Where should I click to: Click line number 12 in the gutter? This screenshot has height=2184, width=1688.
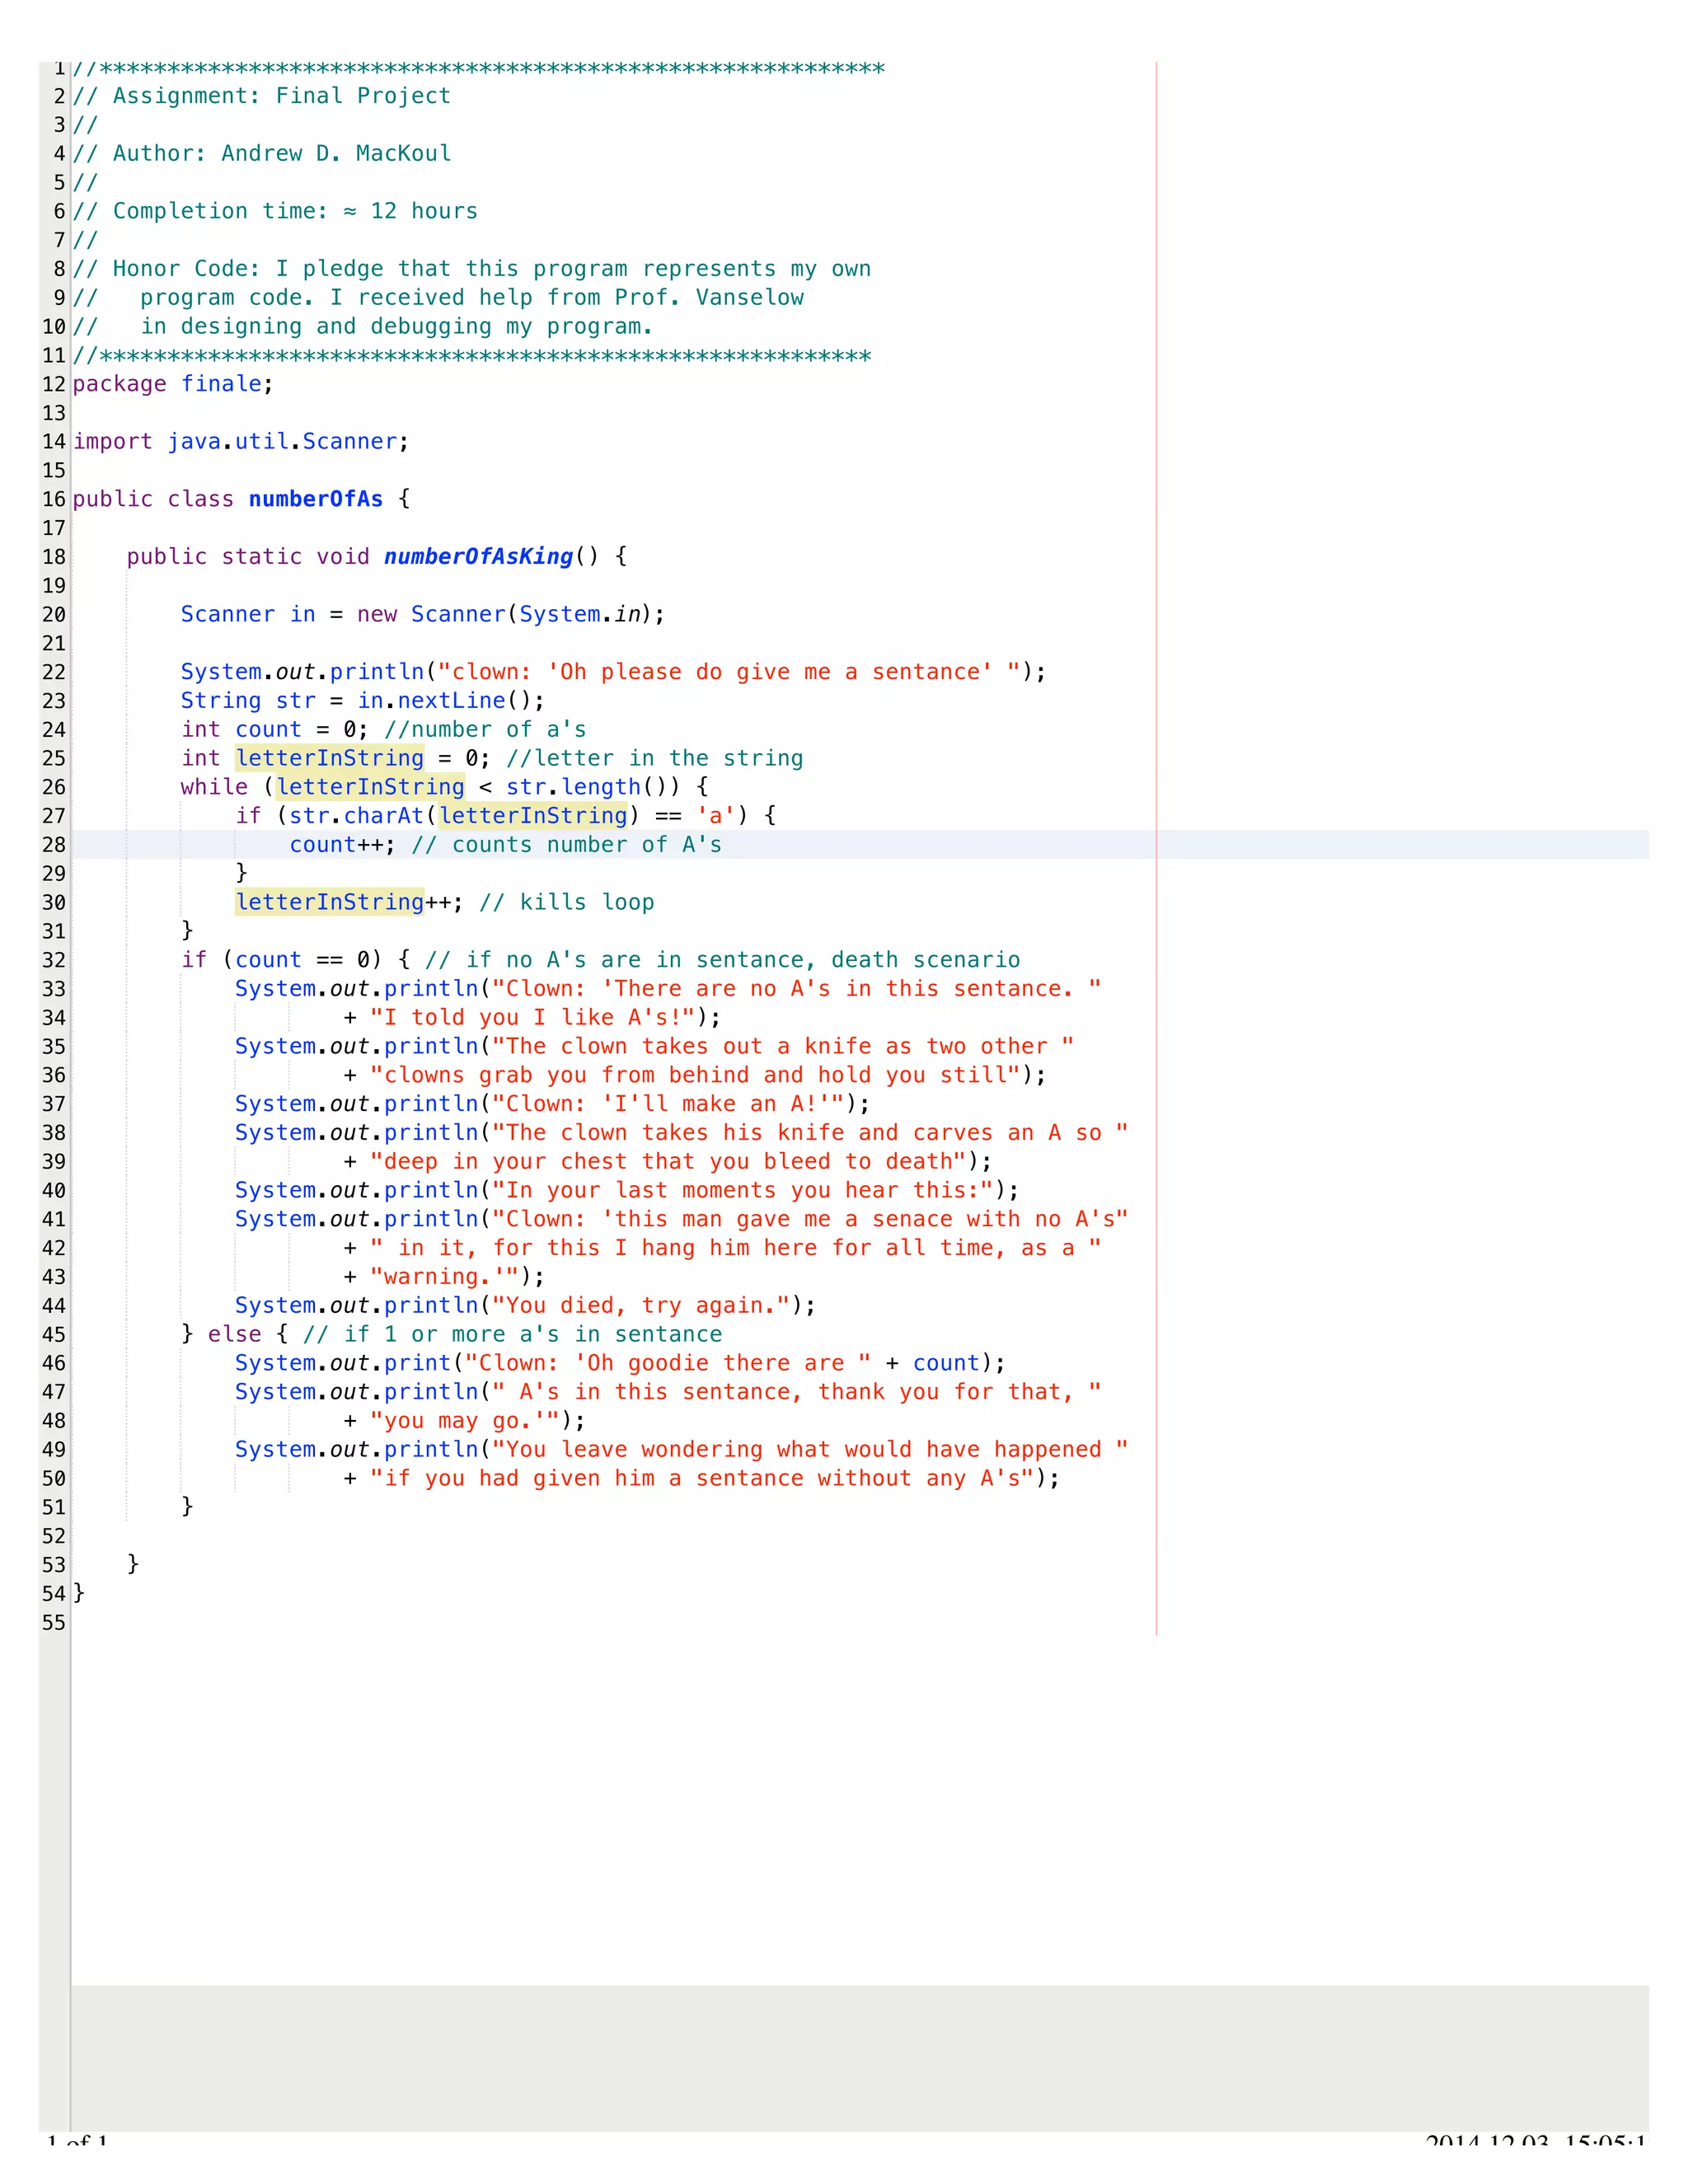coord(54,385)
